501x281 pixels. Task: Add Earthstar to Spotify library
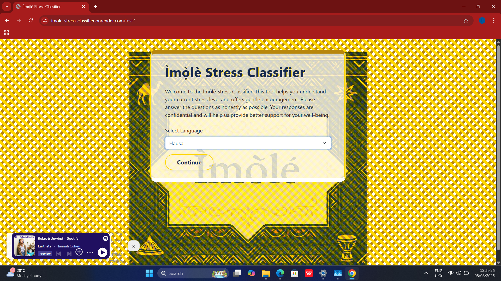click(79, 252)
